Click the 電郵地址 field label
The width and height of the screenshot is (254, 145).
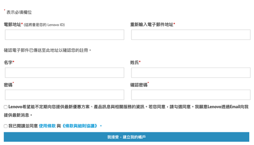(x=12, y=24)
